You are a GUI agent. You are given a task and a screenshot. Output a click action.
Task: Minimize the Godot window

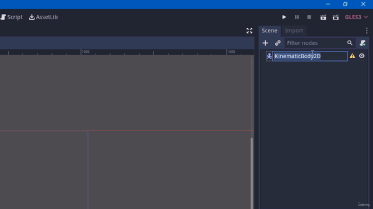tap(328, 4)
